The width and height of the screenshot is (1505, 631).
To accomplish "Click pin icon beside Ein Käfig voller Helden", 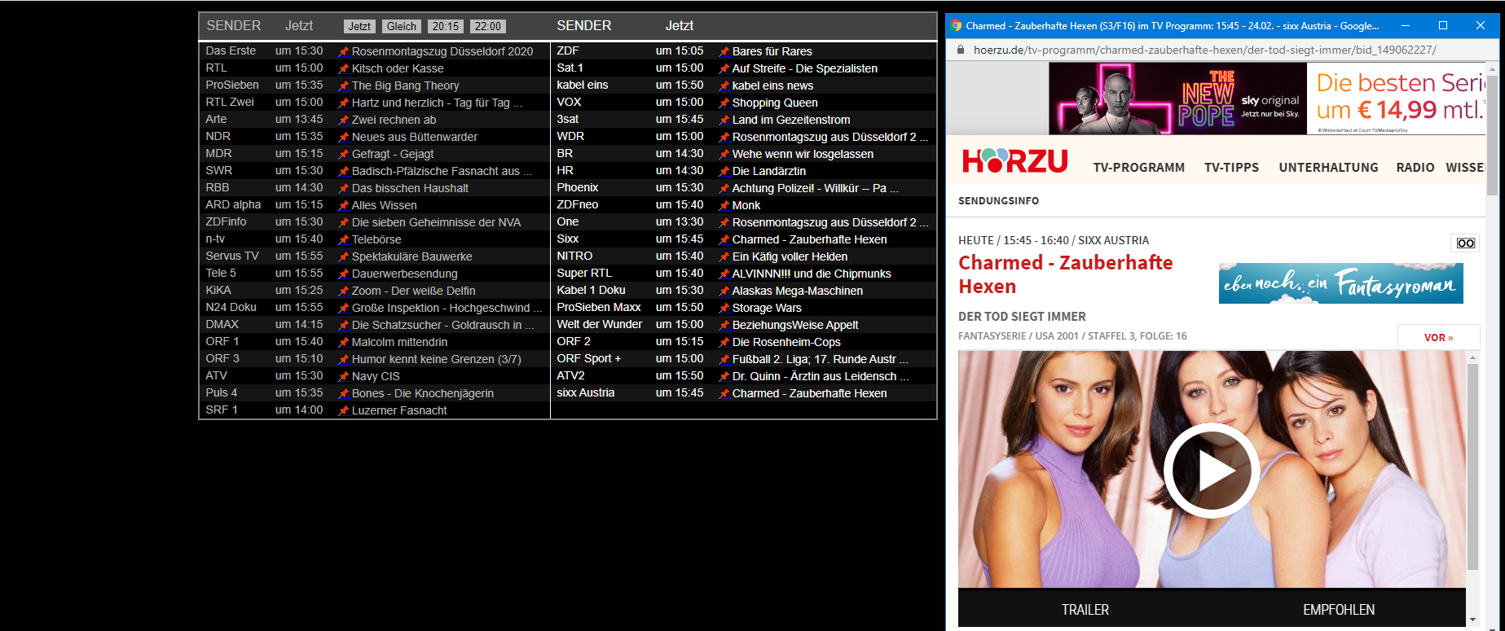I will 724,256.
